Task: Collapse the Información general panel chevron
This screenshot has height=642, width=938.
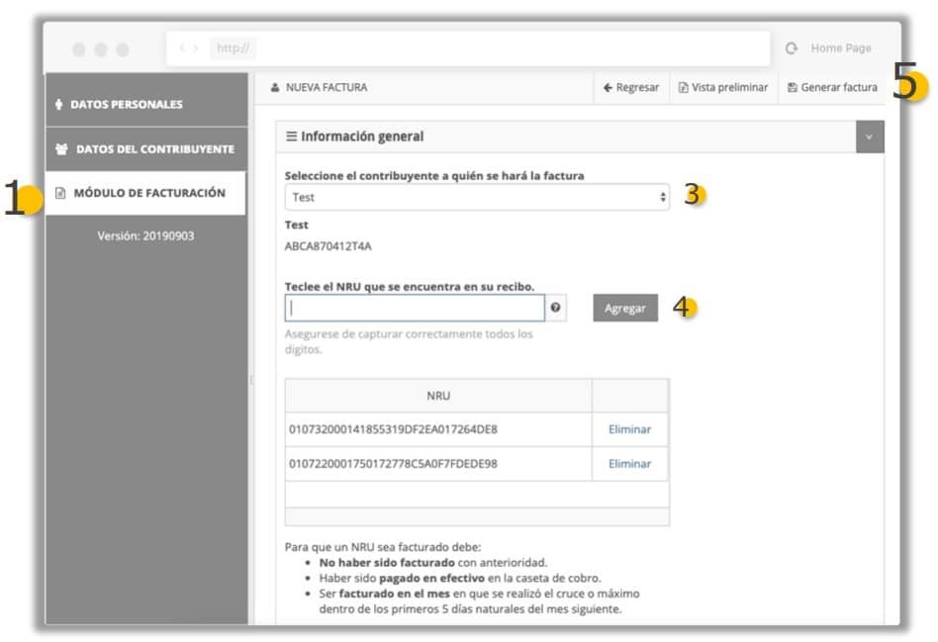Action: click(x=869, y=138)
